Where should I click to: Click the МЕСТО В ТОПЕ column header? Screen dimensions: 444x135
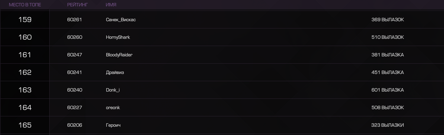25,5
